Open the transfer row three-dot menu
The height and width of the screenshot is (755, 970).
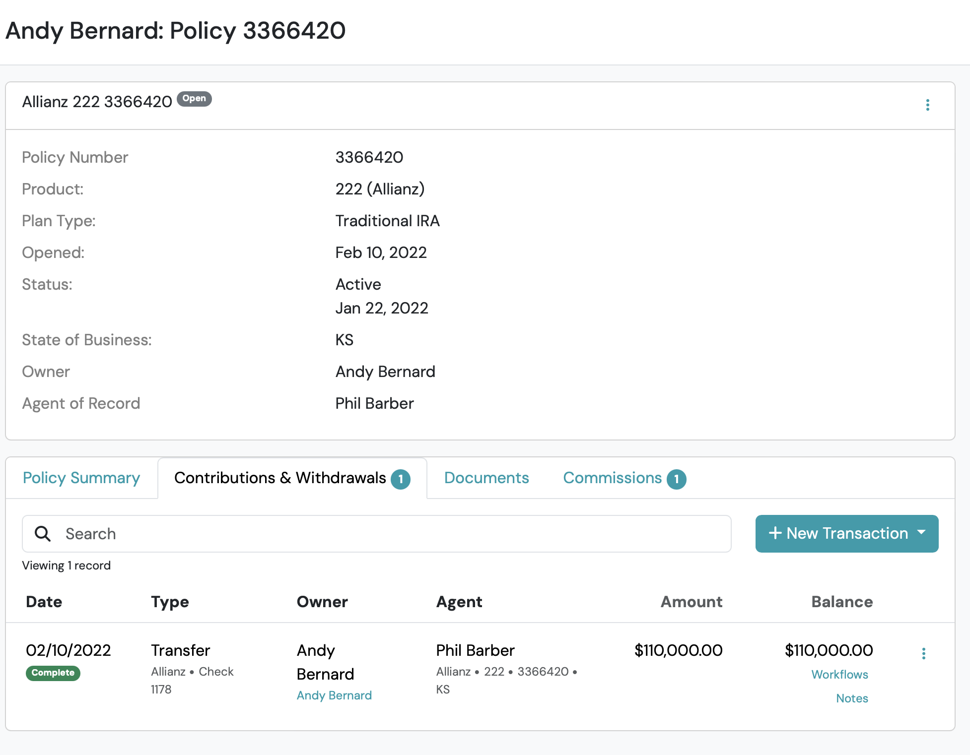(x=923, y=653)
